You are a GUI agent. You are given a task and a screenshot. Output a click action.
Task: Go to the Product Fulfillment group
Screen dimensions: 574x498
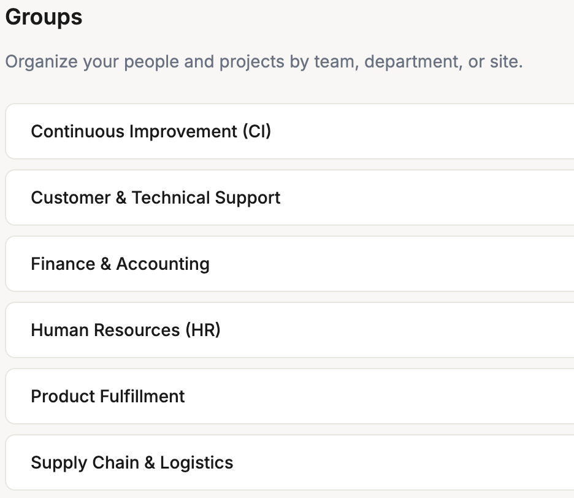pos(108,396)
